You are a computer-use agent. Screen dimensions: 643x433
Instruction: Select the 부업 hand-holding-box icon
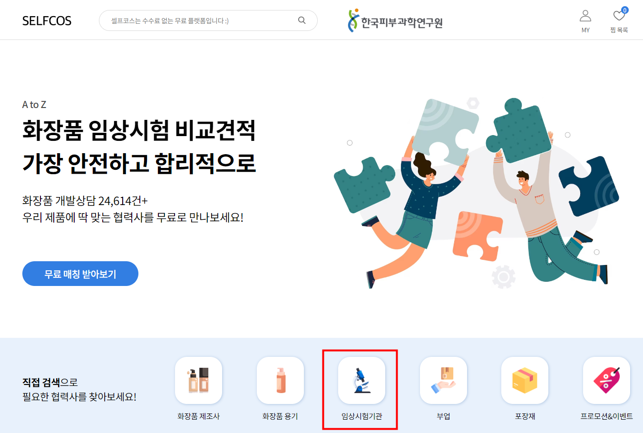[x=443, y=380]
